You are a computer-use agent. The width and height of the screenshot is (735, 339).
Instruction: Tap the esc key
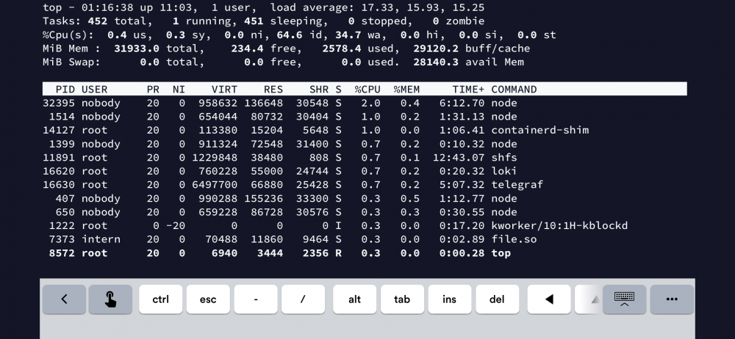pyautogui.click(x=208, y=299)
